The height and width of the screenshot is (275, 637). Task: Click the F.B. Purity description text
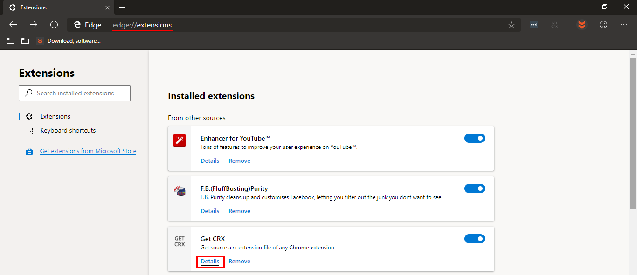click(321, 197)
